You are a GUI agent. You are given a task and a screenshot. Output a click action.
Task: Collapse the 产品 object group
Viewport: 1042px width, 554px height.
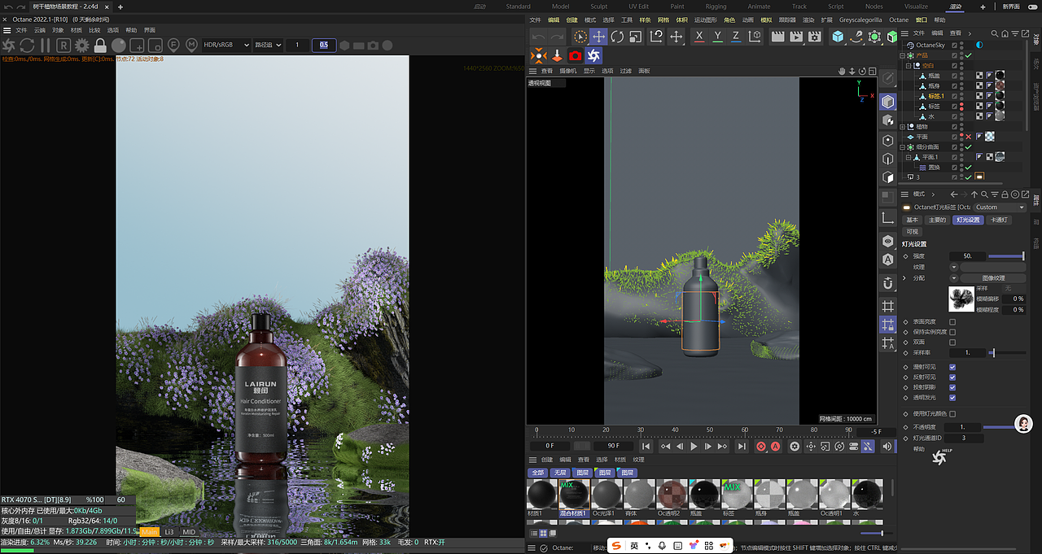[x=902, y=55]
